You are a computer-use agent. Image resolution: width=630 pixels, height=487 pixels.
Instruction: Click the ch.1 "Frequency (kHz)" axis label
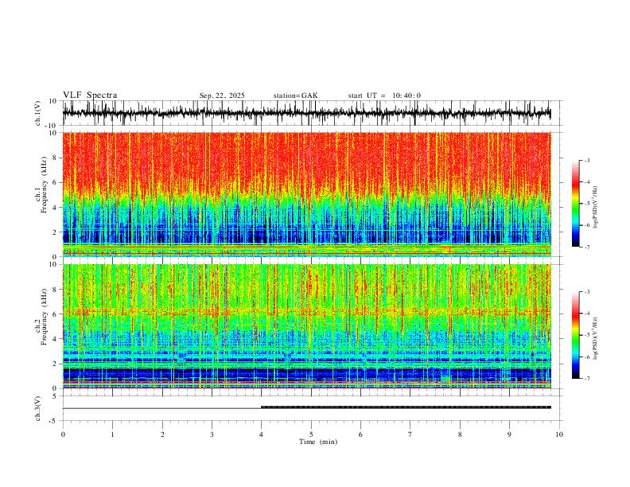click(x=45, y=185)
